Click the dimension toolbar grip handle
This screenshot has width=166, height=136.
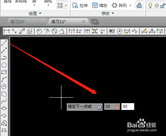point(1,31)
